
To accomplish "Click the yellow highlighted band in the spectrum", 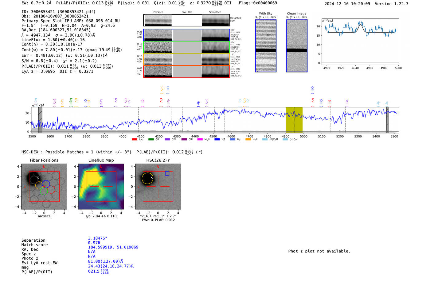I will click(294, 120).
